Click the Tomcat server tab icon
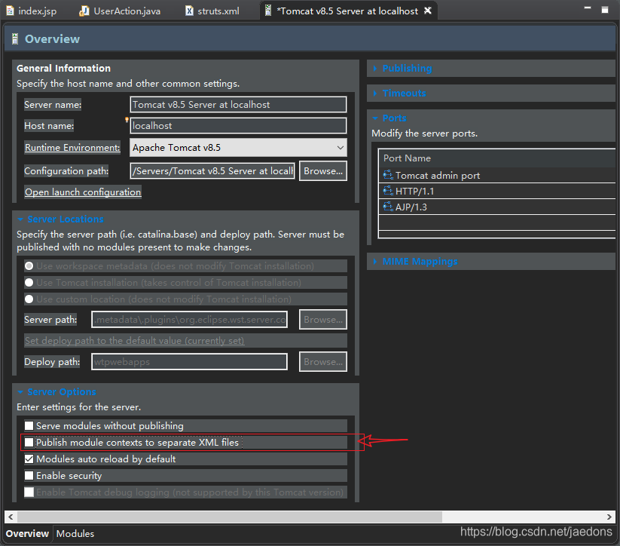 [x=268, y=11]
